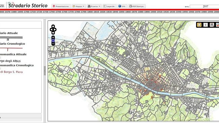The image size is (219, 123).
Task: Select year 1950 on the timeline
Action: 185,12
